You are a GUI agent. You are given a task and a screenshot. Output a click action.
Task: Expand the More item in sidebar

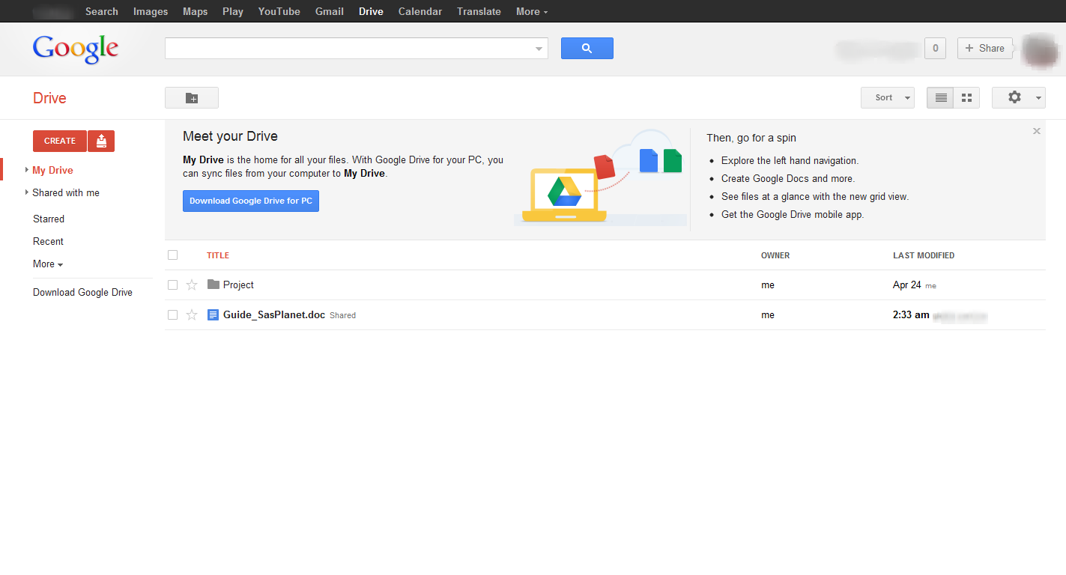click(x=48, y=264)
